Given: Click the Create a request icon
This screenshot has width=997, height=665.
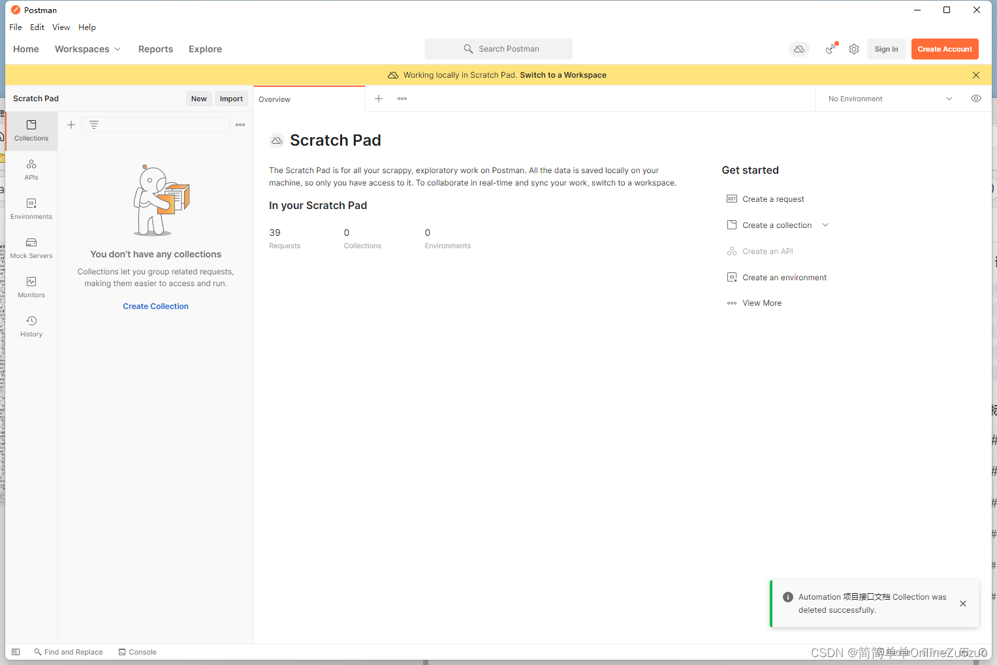Looking at the screenshot, I should pos(732,199).
